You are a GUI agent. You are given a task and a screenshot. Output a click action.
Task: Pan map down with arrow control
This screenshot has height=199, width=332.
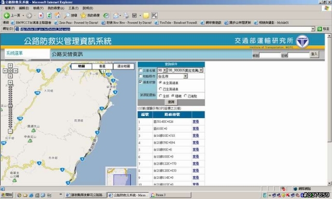10,76
